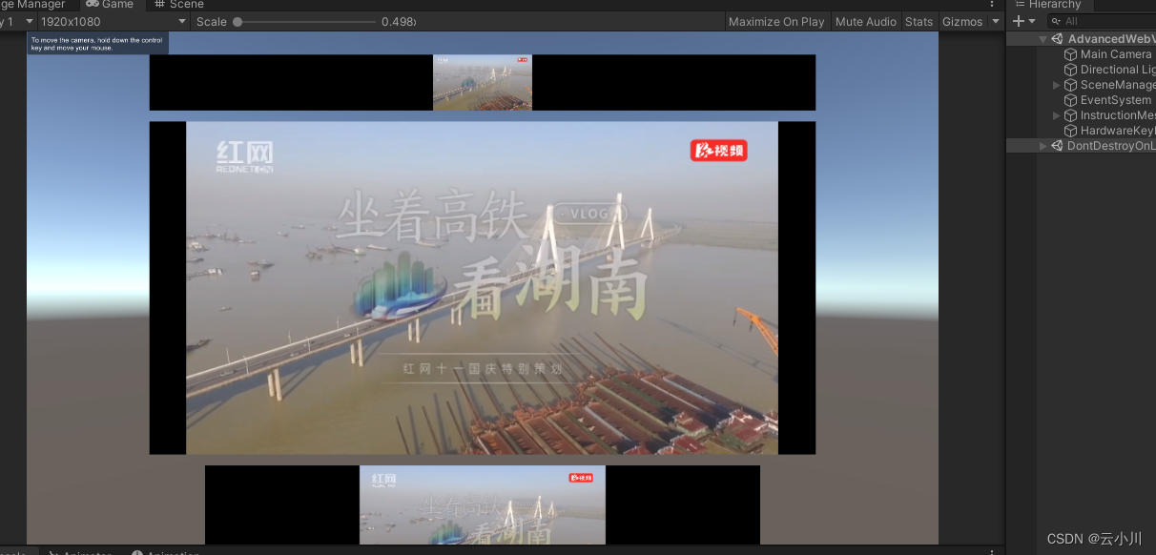This screenshot has width=1156, height=555.
Task: Select the InstructionMessage object
Action: pyautogui.click(x=1069, y=114)
